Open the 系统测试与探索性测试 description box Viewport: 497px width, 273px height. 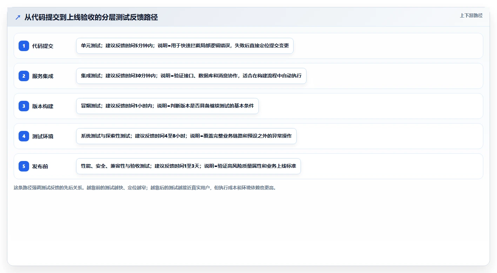coord(186,136)
